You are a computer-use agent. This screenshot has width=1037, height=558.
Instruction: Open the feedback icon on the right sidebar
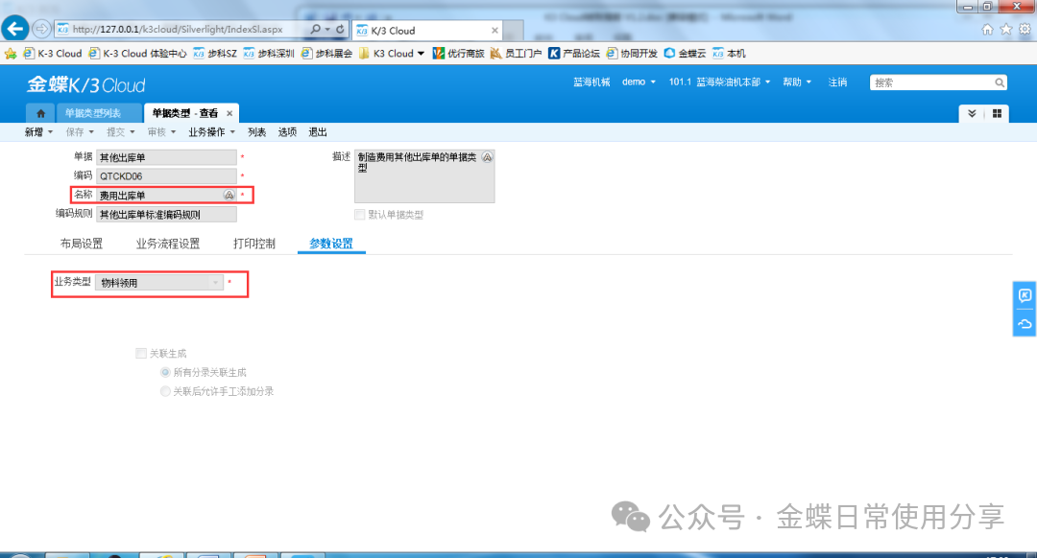coord(1025,296)
